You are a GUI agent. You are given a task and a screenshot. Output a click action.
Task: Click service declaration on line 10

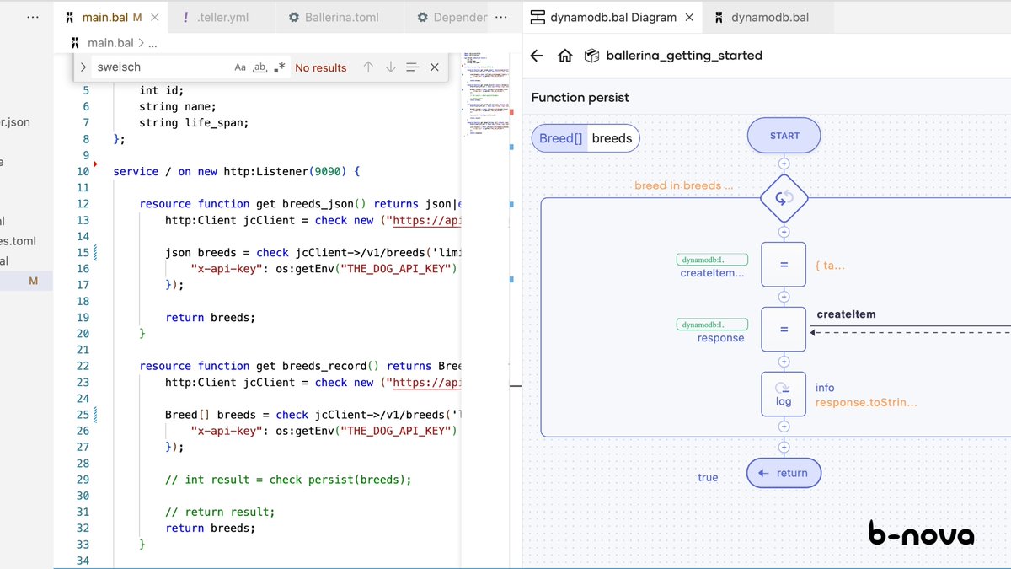pos(237,171)
